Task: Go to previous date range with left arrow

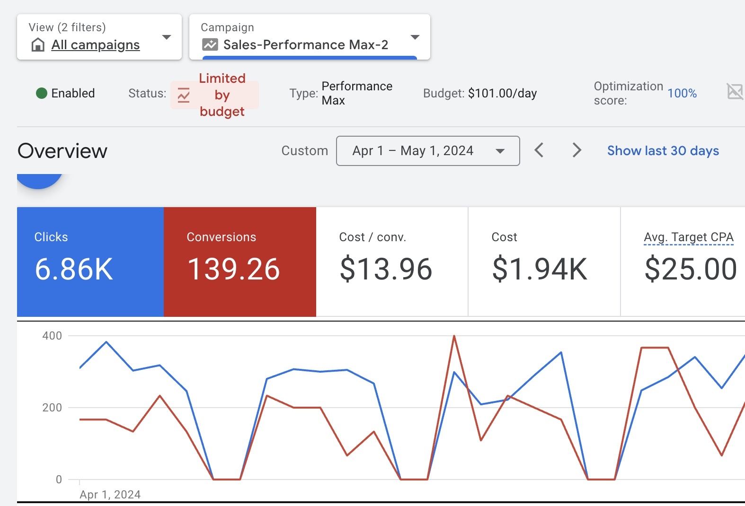Action: click(539, 150)
